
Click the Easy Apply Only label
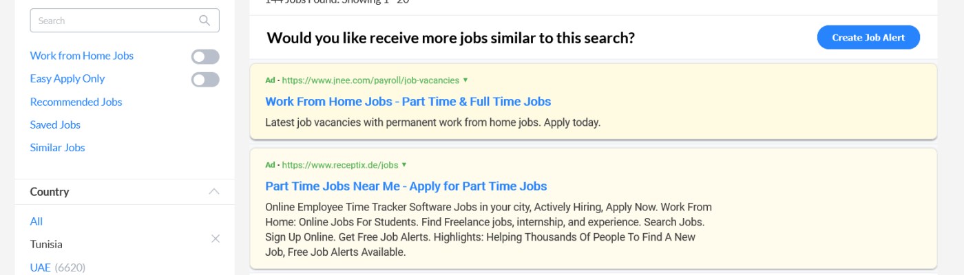[67, 78]
